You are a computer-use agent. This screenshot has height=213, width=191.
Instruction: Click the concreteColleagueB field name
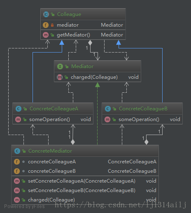tap(52, 171)
